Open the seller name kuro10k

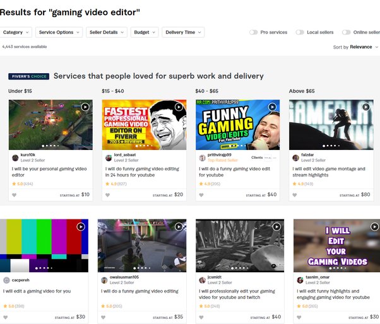[x=28, y=155]
